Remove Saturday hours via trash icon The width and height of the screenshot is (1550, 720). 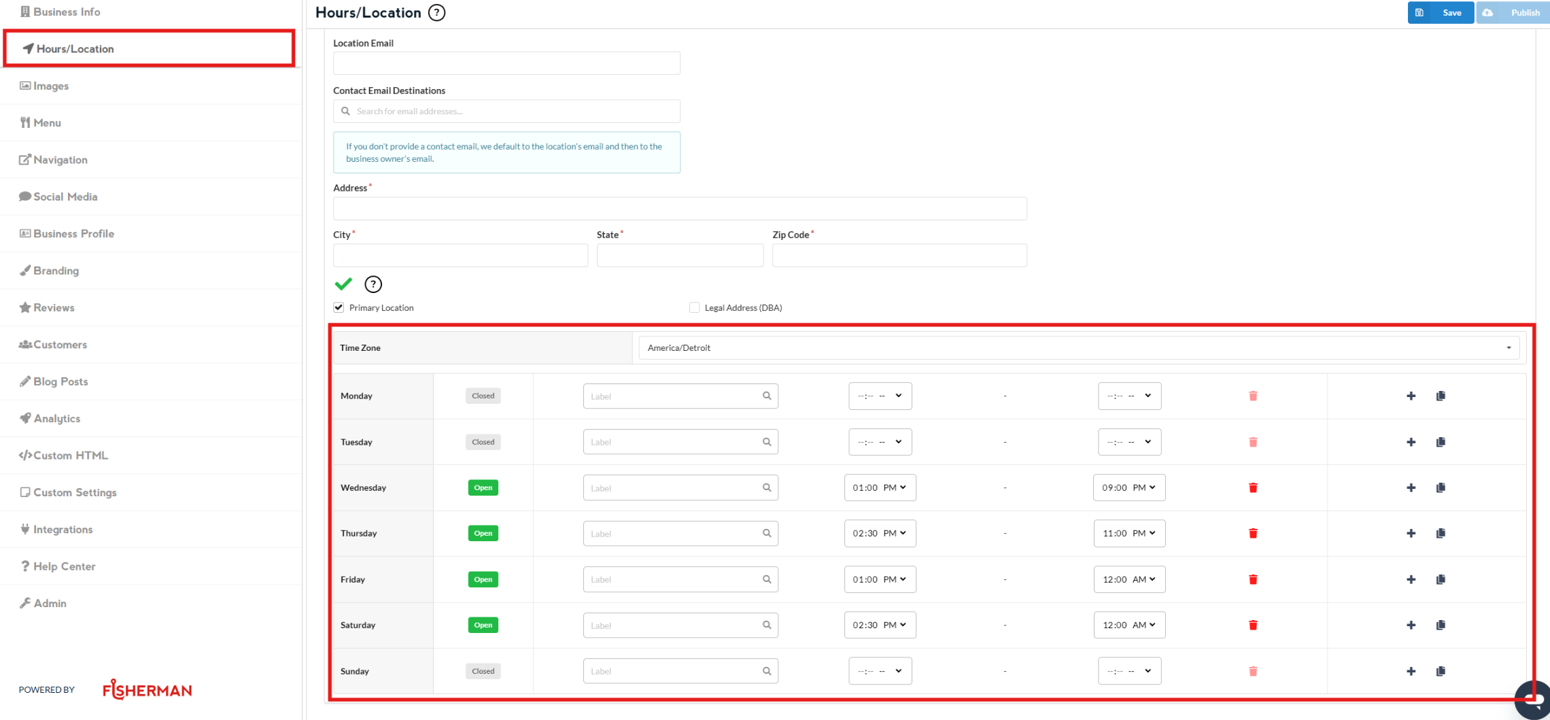[1252, 625]
